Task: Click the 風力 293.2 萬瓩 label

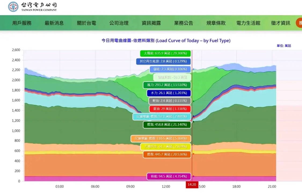Action: click(x=167, y=85)
